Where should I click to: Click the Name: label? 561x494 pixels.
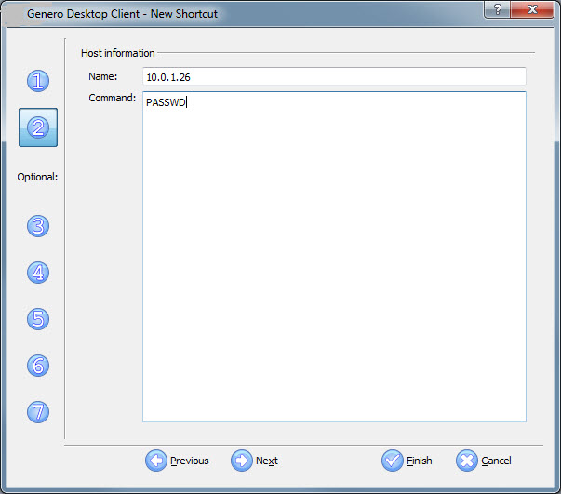(x=103, y=76)
